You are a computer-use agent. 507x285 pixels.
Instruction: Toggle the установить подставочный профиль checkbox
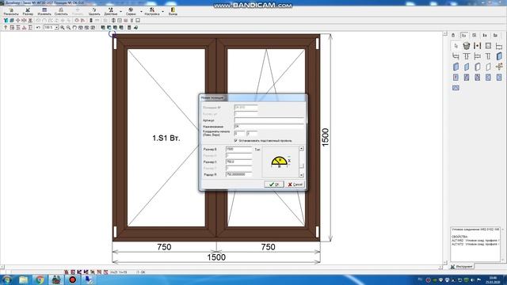coord(236,141)
